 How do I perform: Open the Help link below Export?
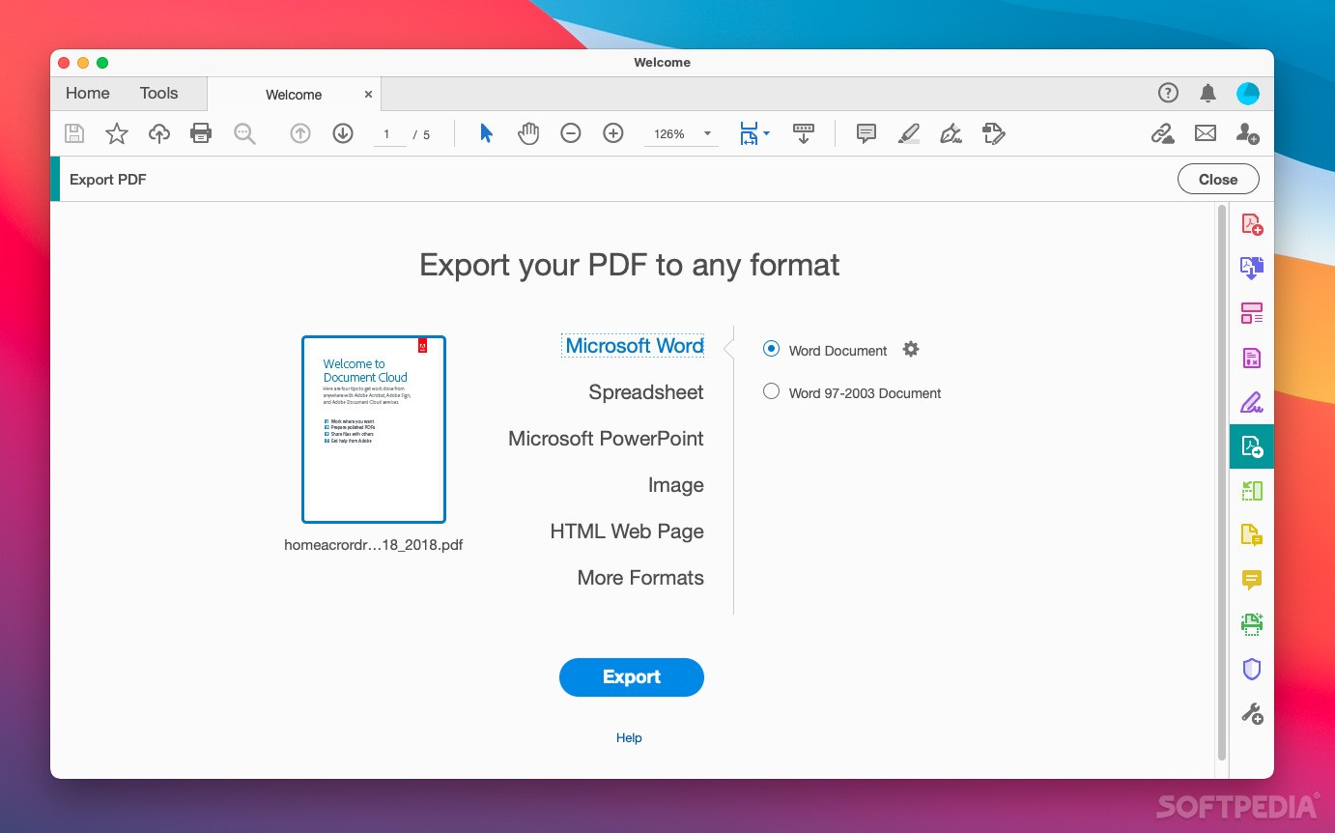629,737
